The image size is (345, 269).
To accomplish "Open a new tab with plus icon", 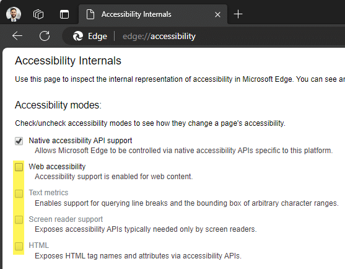I will [x=238, y=14].
